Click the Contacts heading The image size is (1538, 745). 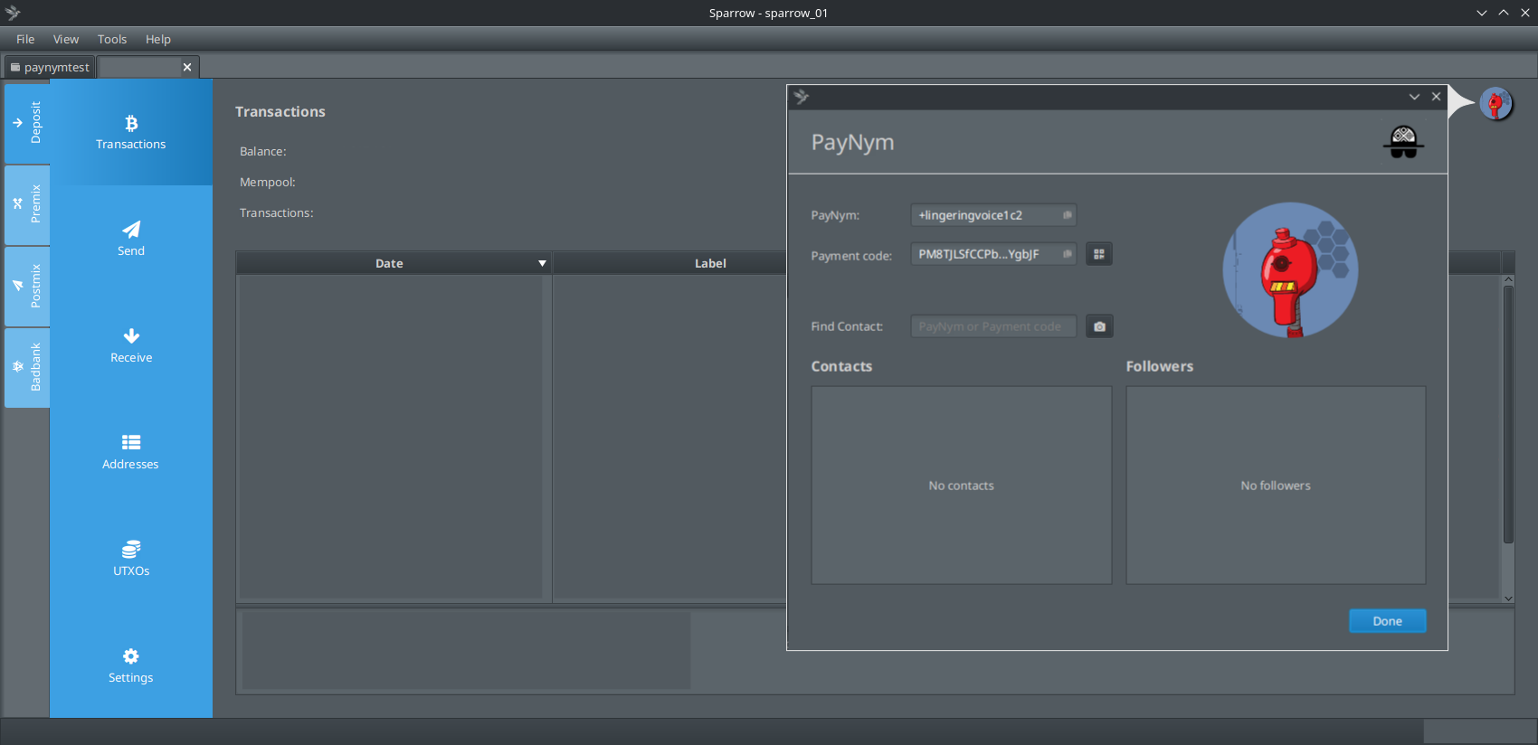pyautogui.click(x=841, y=366)
